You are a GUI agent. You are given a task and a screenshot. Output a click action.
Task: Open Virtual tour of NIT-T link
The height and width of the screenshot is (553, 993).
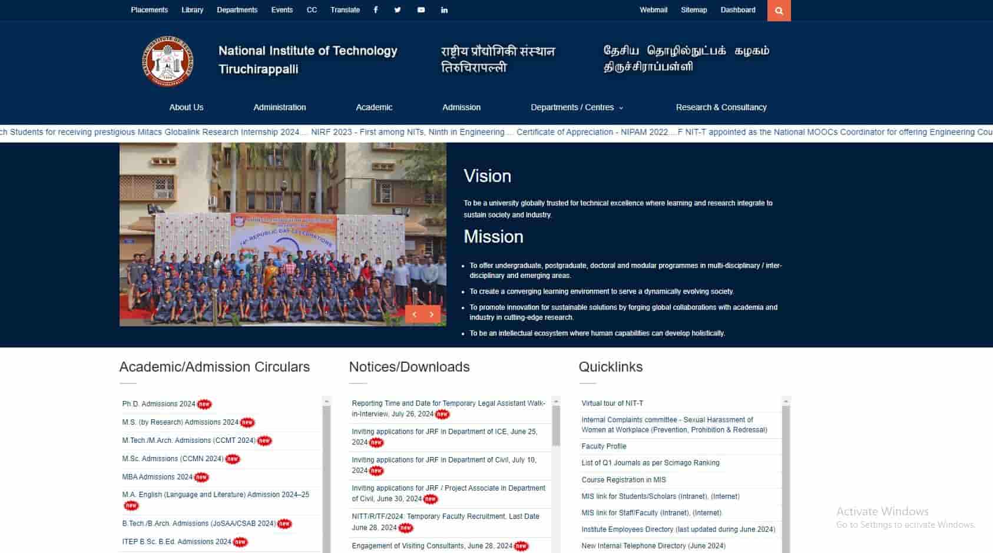[x=612, y=403]
